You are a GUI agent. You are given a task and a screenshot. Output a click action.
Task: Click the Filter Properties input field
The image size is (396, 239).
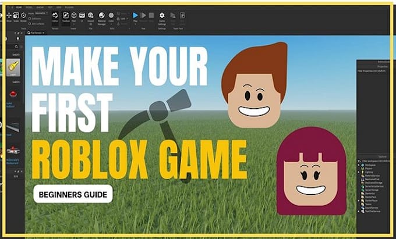[373, 71]
